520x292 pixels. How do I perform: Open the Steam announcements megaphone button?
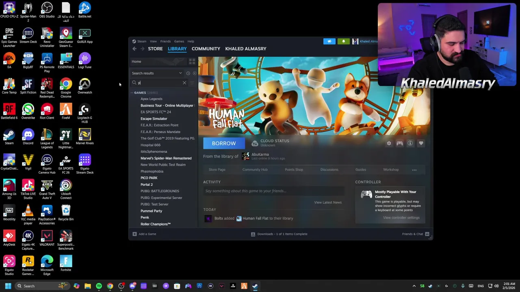point(329,41)
